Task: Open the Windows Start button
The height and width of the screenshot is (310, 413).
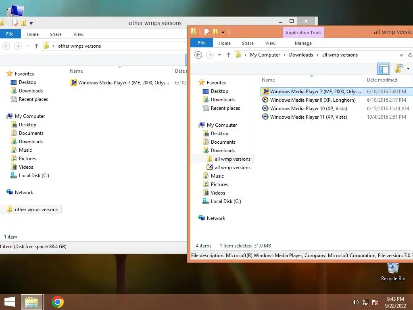Action: tap(10, 302)
